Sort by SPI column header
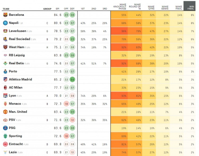This screenshot has height=156, width=199. click(58, 9)
